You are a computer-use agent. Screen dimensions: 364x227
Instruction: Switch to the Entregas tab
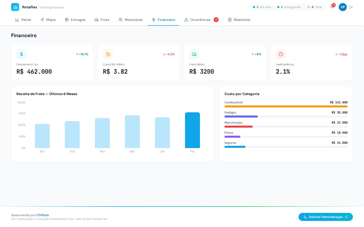(75, 20)
